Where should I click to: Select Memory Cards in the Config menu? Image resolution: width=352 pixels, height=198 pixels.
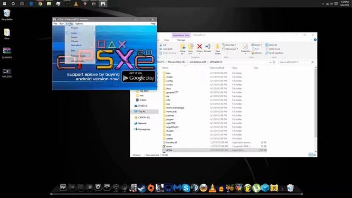click(80, 56)
